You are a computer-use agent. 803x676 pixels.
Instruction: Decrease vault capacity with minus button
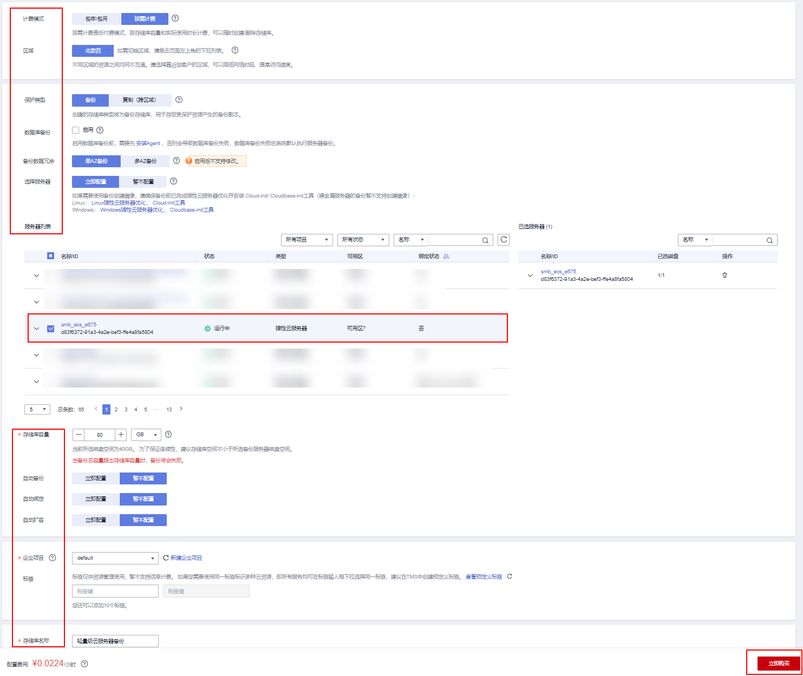[79, 435]
